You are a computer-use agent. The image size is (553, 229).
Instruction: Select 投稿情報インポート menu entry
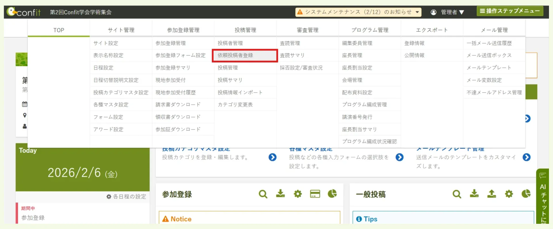point(245,93)
